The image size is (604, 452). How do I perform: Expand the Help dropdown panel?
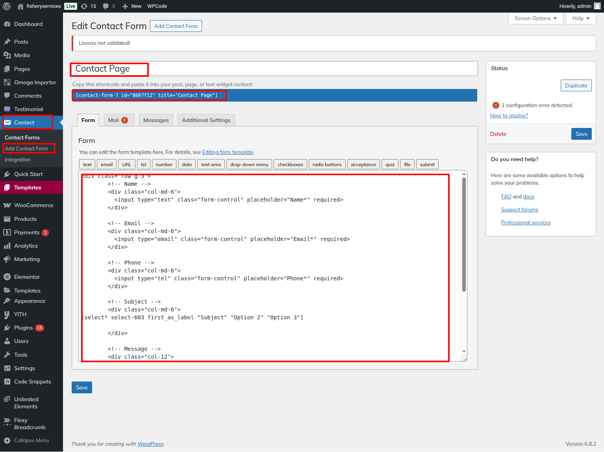pos(581,19)
